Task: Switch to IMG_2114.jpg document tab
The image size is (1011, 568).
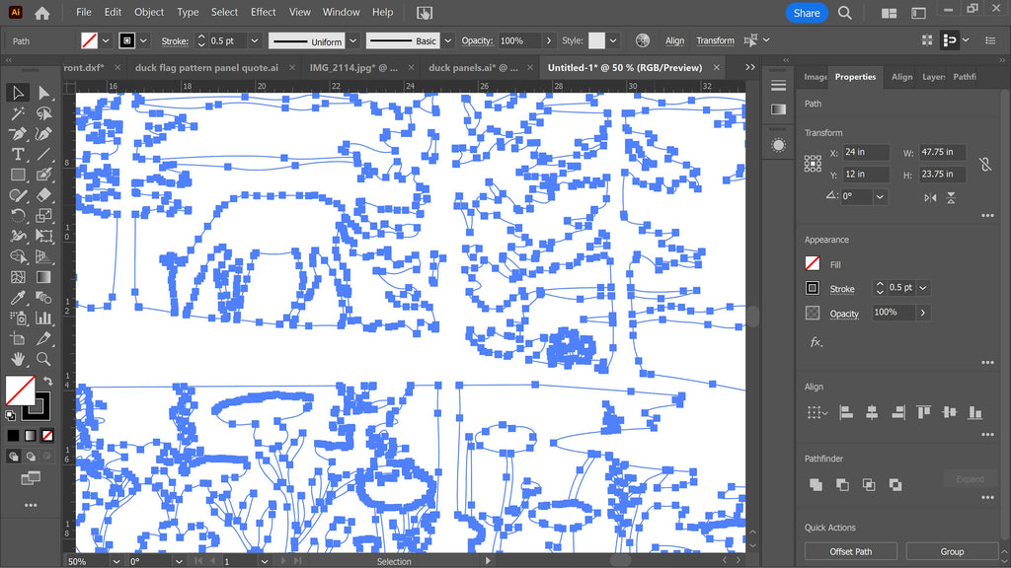Action: (x=353, y=68)
